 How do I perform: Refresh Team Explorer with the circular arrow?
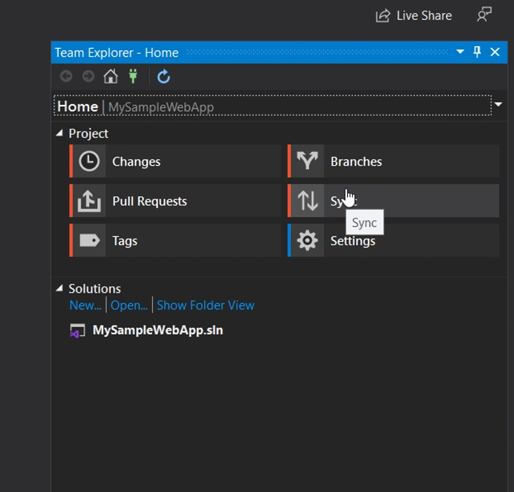coord(164,77)
